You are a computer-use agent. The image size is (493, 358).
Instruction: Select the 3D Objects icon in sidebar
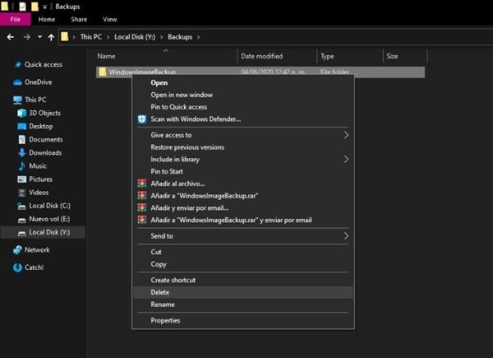point(22,113)
